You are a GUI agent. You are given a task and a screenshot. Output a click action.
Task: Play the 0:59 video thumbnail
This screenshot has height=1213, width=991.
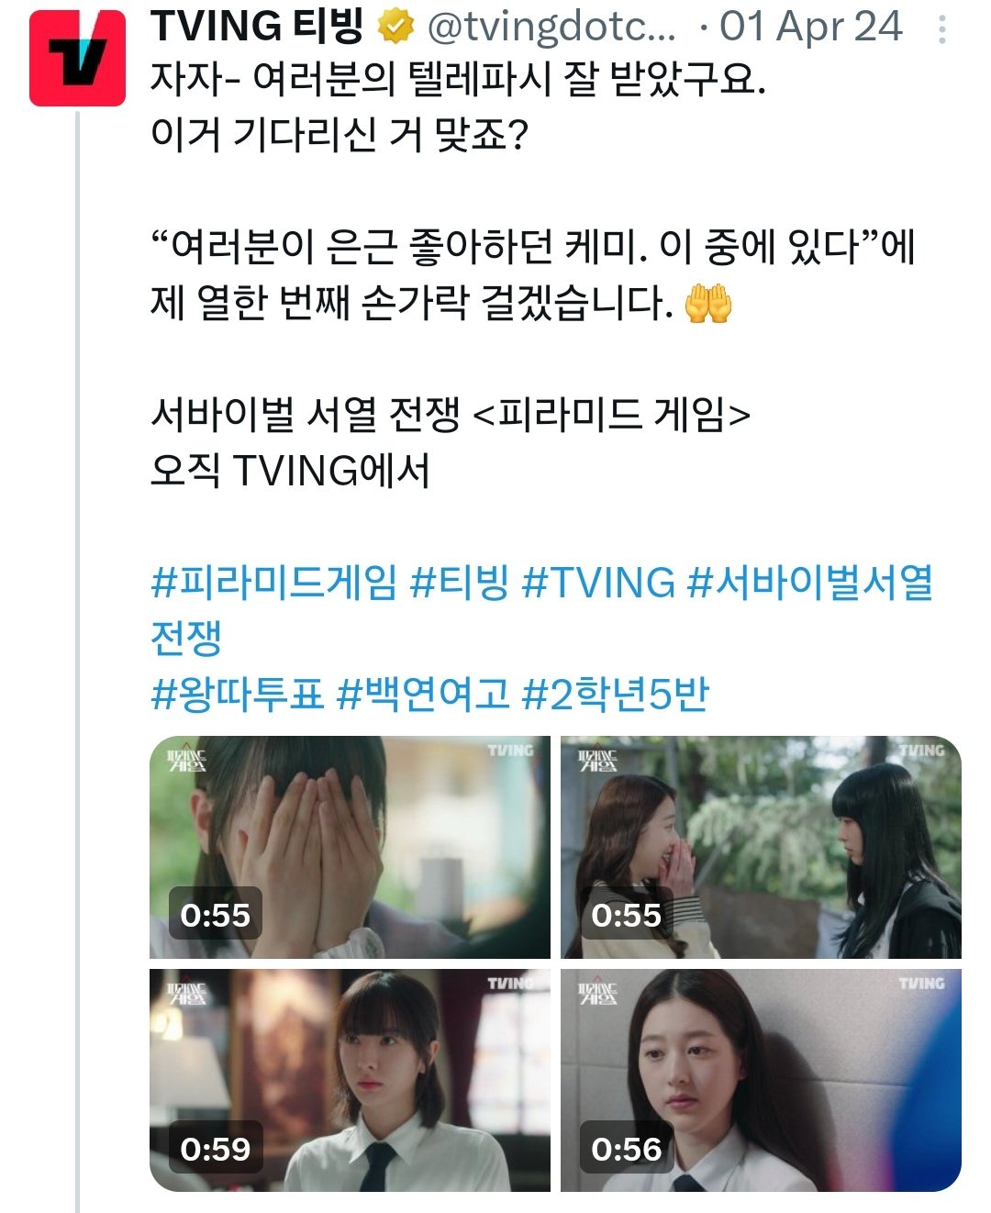click(350, 1080)
